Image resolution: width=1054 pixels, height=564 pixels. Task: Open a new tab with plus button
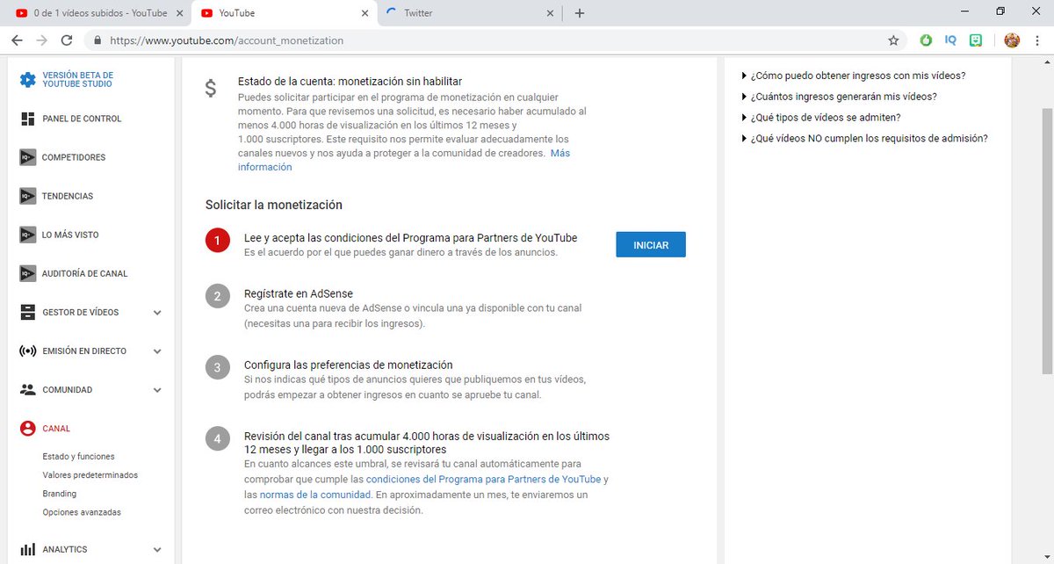pos(580,13)
